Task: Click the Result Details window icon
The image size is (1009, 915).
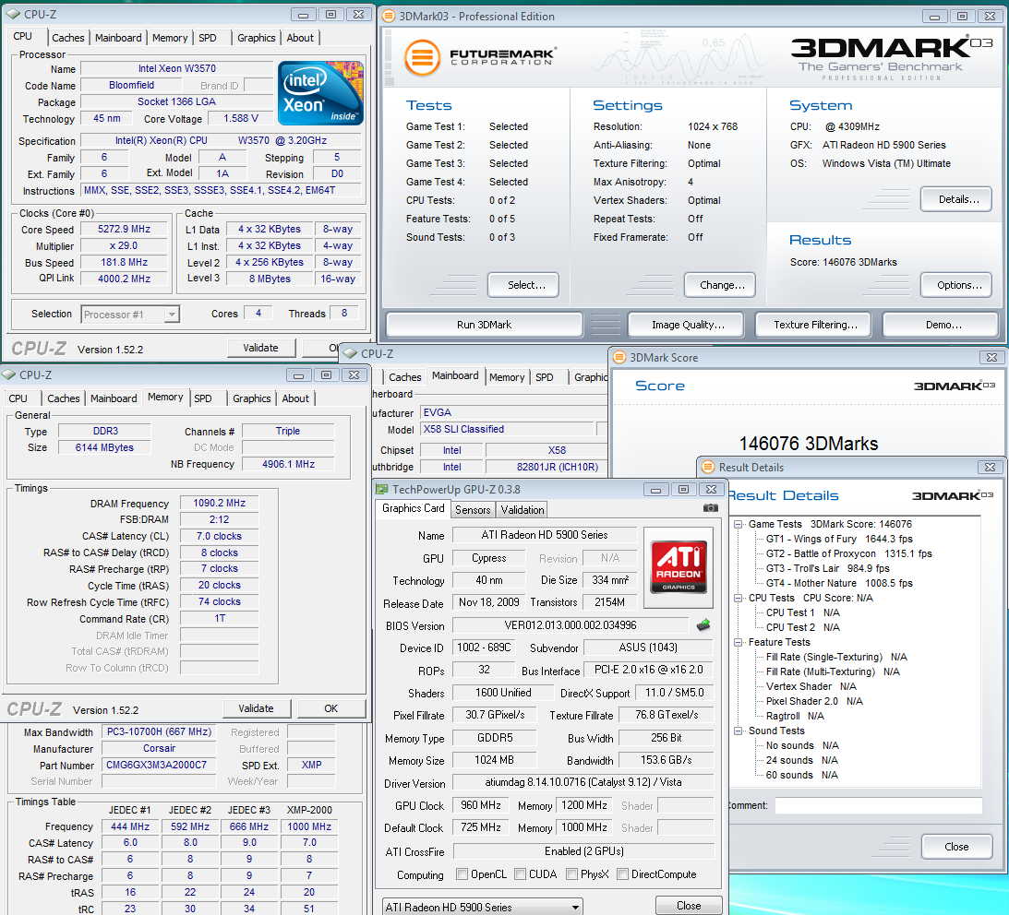Action: point(708,468)
